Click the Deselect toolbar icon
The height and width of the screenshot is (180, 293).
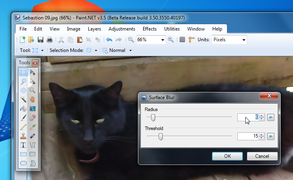click(x=97, y=40)
